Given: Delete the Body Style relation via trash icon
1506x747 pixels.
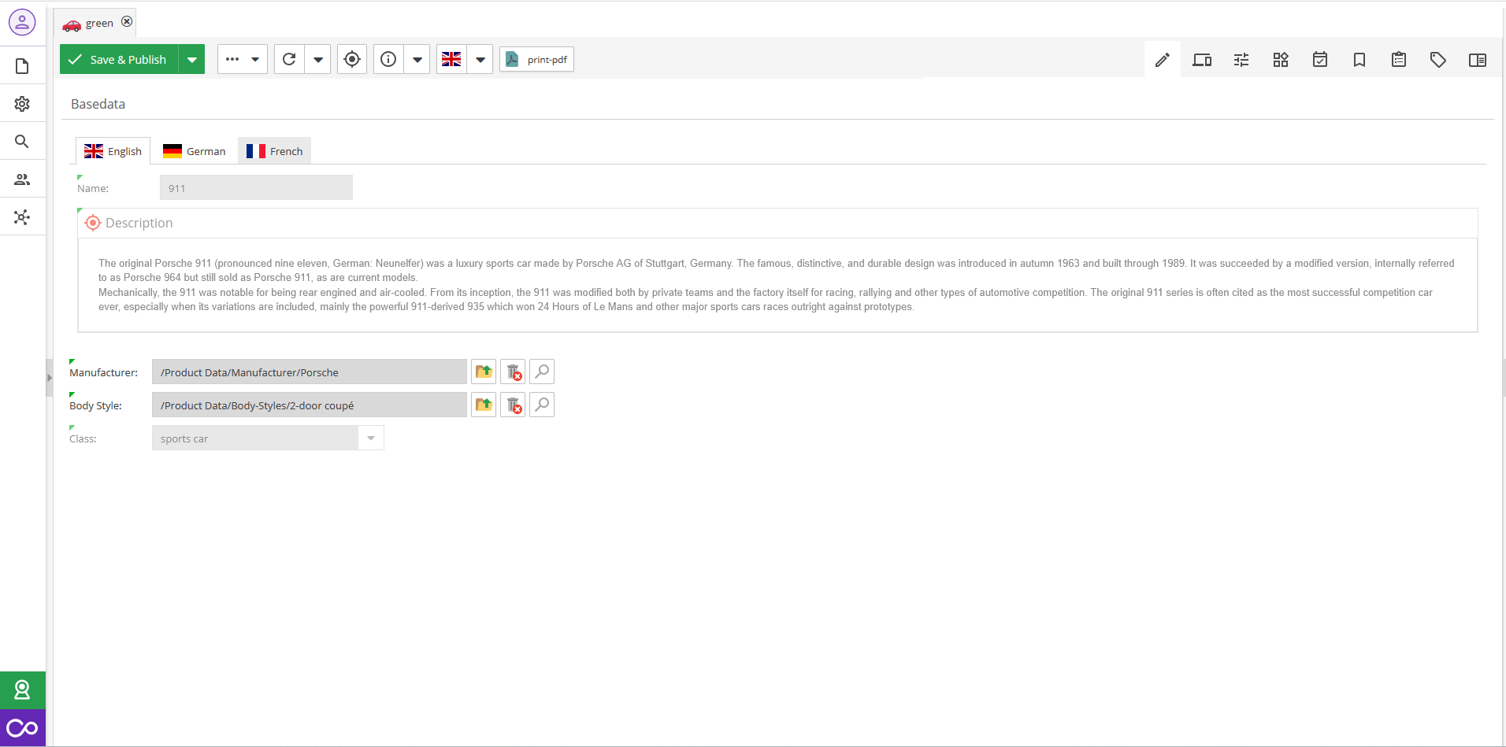Looking at the screenshot, I should click(513, 405).
